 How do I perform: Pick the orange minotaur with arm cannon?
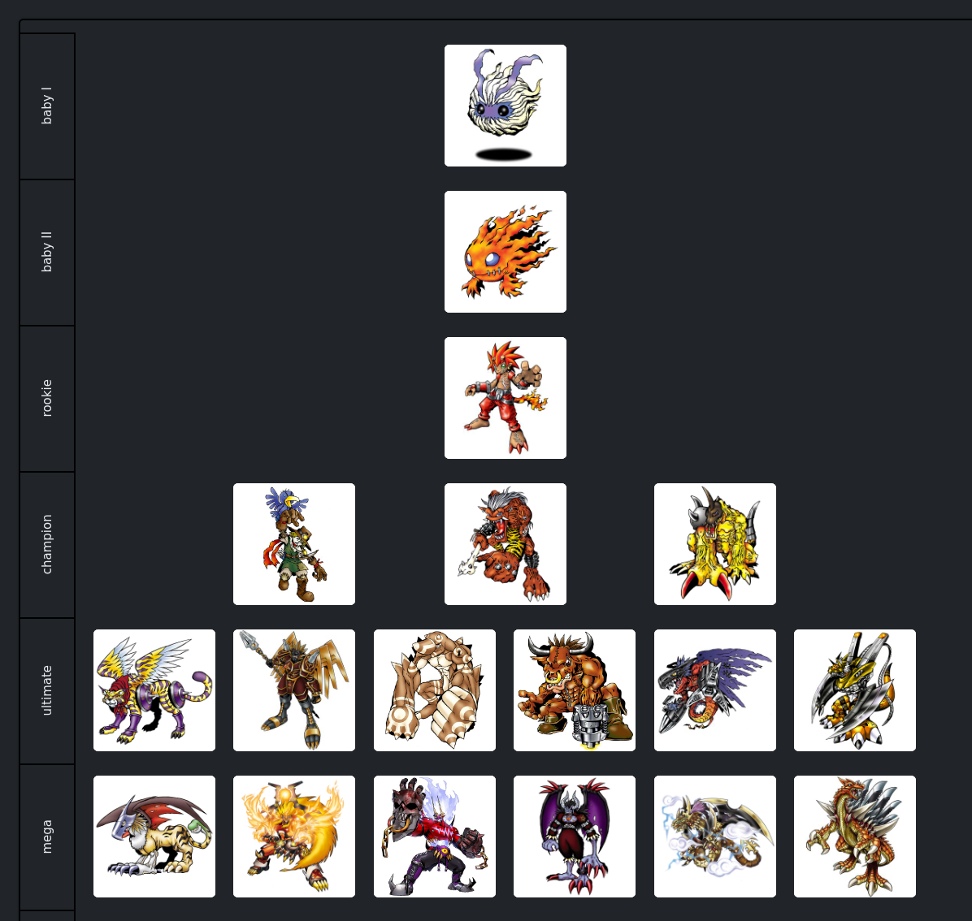[575, 690]
